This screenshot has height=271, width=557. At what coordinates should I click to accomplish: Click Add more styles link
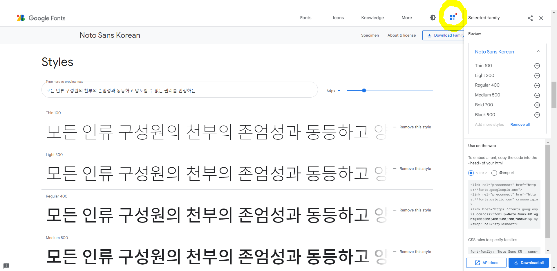(x=489, y=124)
